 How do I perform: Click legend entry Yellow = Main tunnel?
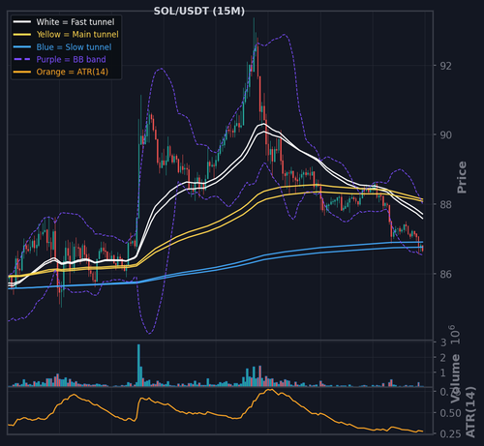click(77, 35)
